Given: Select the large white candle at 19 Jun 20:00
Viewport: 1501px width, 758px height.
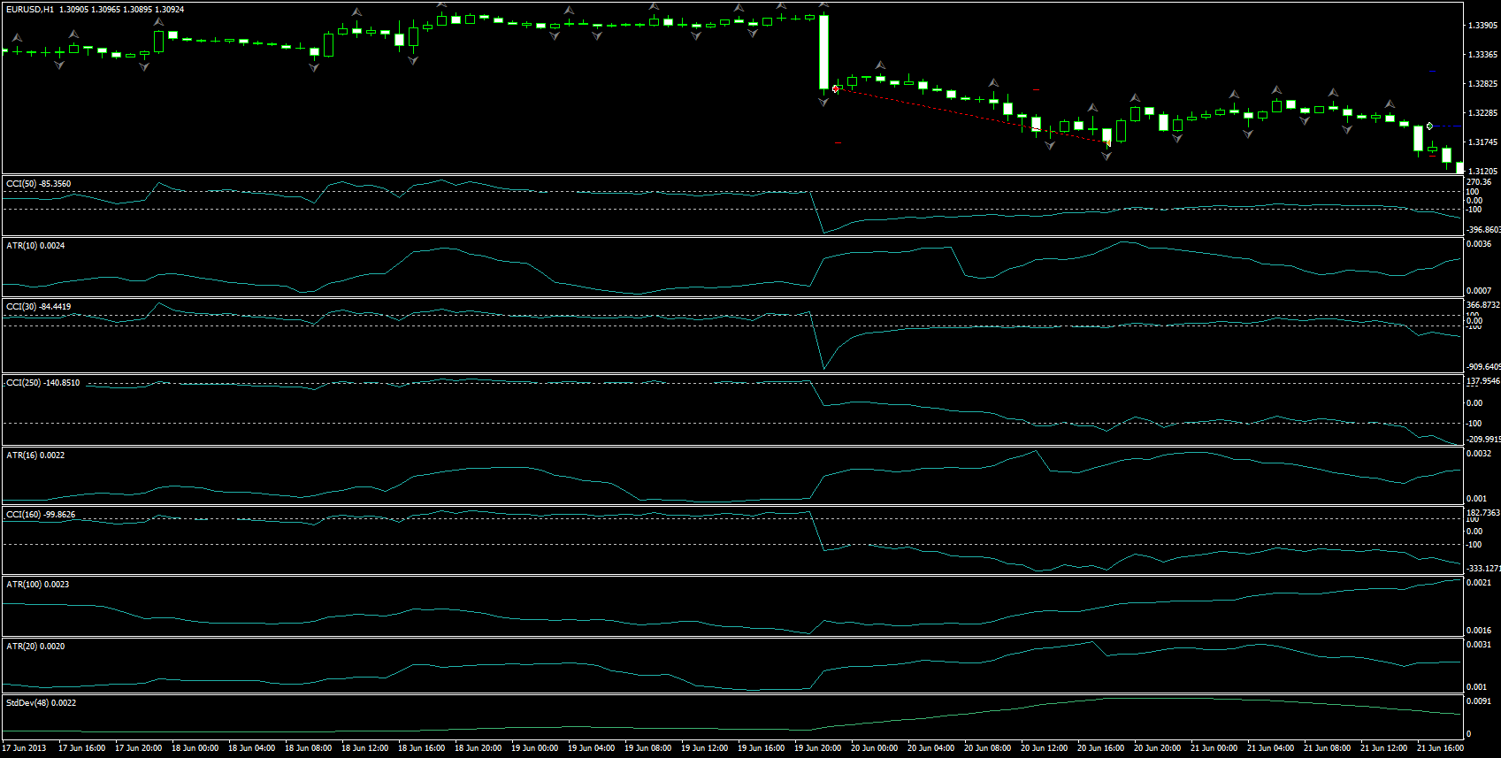Looking at the screenshot, I should 823,51.
